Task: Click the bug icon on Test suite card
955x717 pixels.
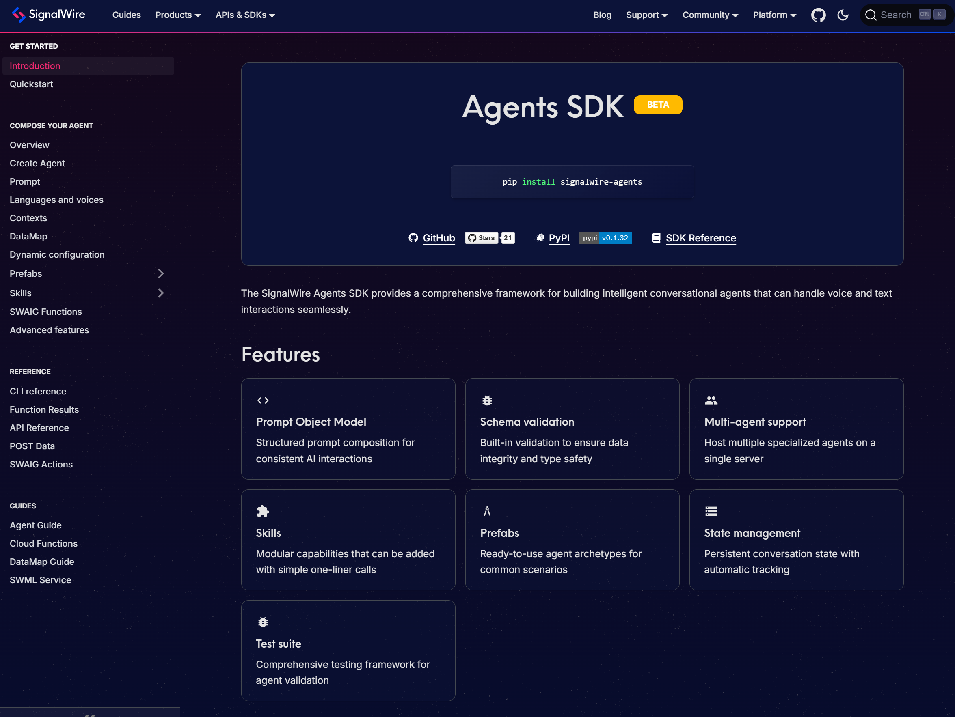Action: [263, 622]
